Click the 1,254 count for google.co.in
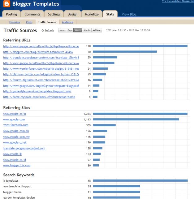This screenshot has width=194, height=199. click(87, 114)
